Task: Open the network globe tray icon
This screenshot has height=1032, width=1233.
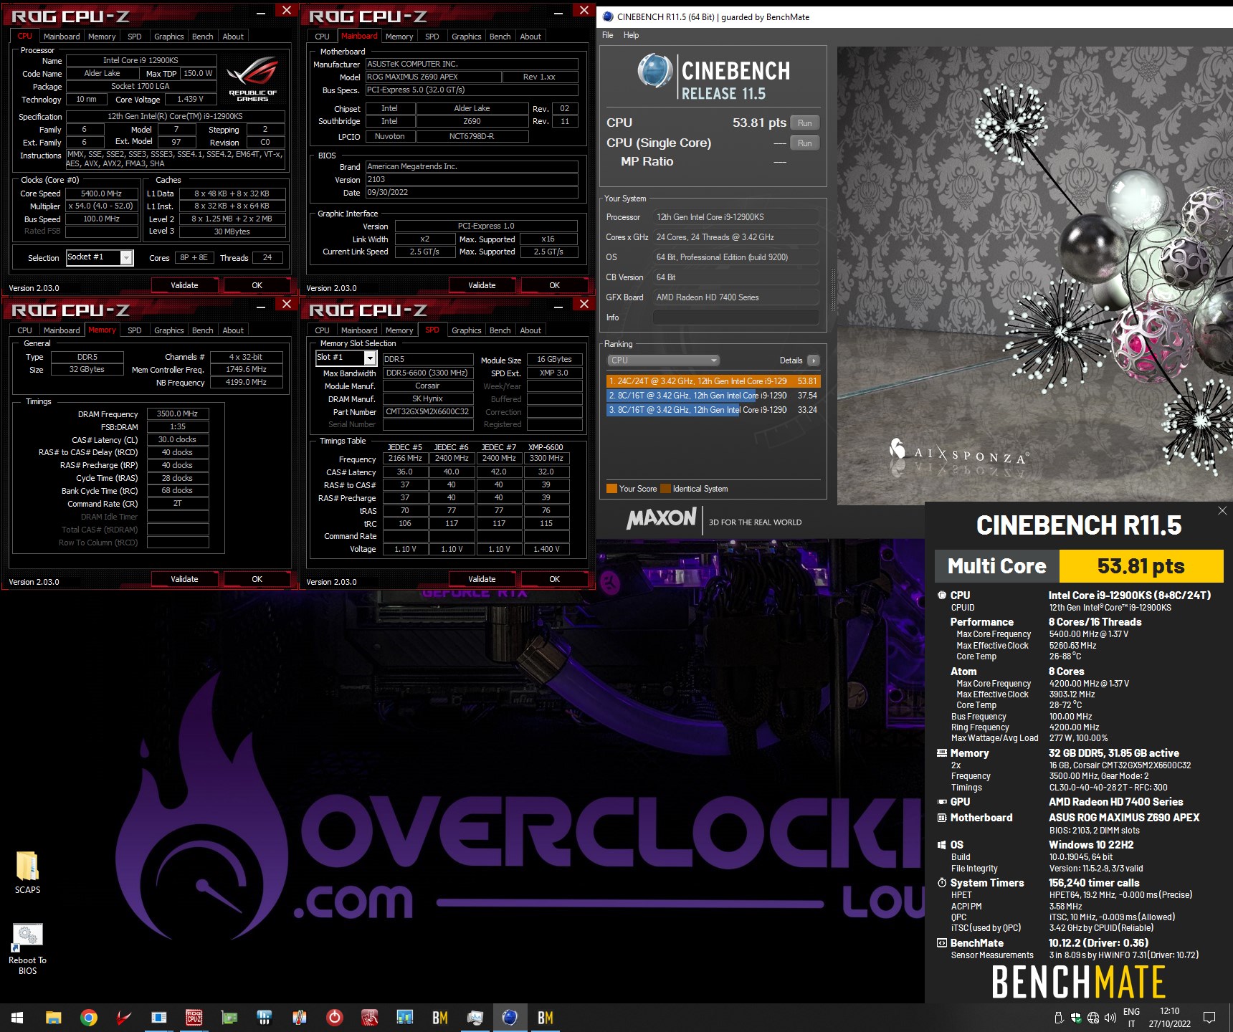Action: pyautogui.click(x=1093, y=1018)
